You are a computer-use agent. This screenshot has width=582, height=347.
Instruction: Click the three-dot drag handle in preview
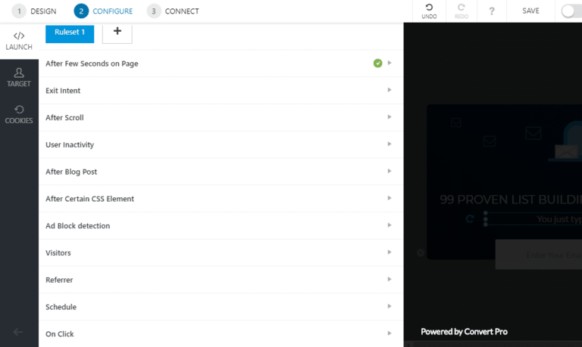486,219
